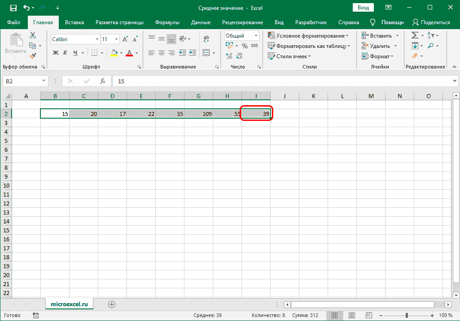Open the Calibri font name dropdown

coord(96,39)
